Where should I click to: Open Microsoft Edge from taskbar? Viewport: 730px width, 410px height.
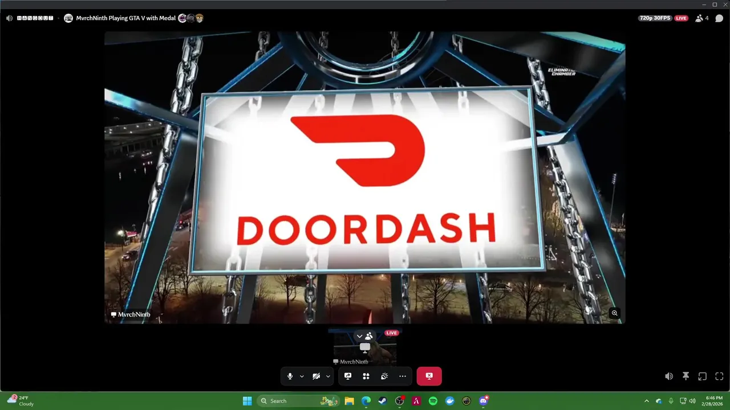[366, 401]
